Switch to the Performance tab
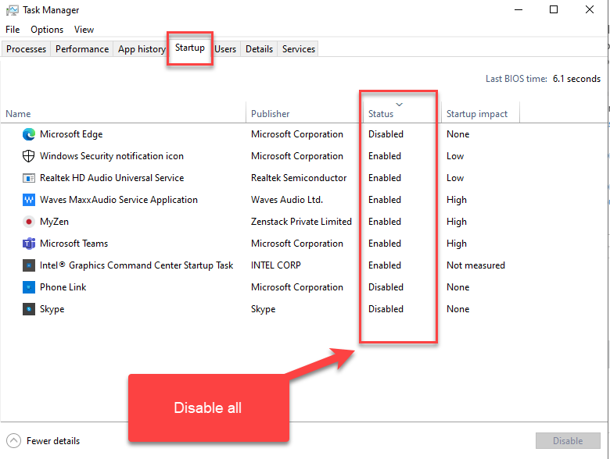 point(82,49)
